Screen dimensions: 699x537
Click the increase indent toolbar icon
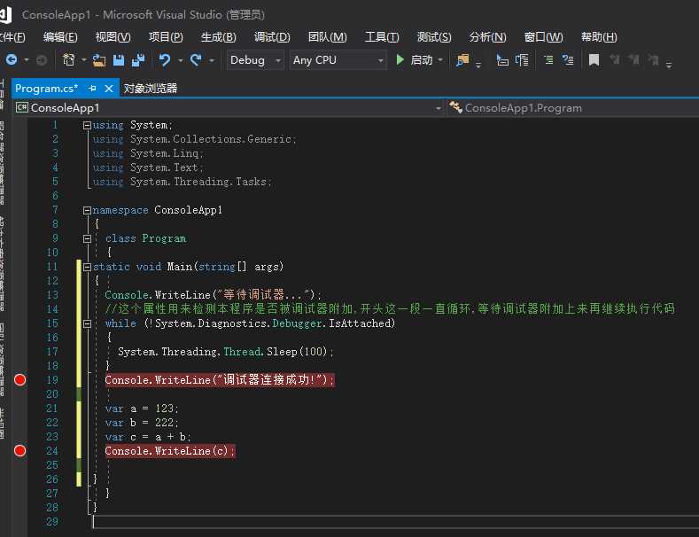(522, 59)
